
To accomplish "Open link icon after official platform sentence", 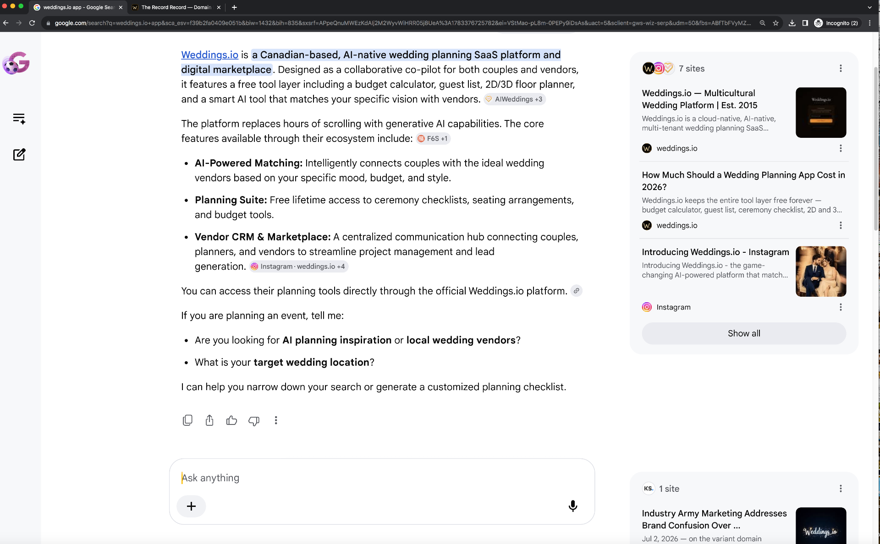I will coord(577,291).
